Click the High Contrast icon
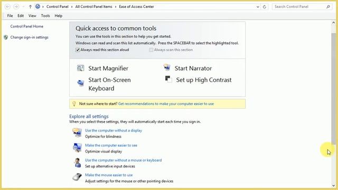The width and height of the screenshot is (338, 190). pyautogui.click(x=168, y=79)
